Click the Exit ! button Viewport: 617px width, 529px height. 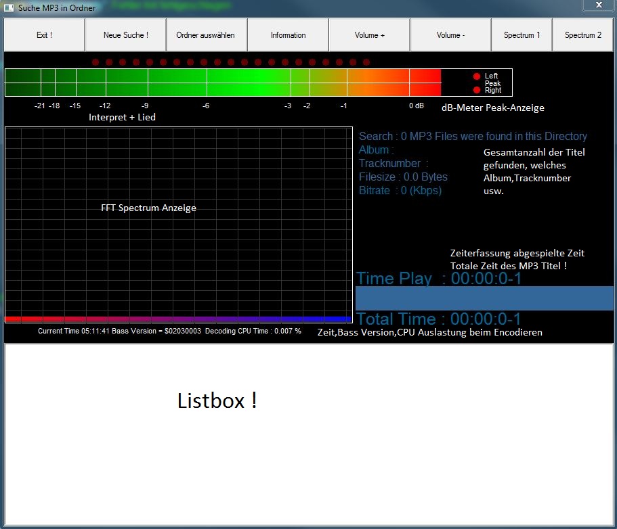point(44,35)
